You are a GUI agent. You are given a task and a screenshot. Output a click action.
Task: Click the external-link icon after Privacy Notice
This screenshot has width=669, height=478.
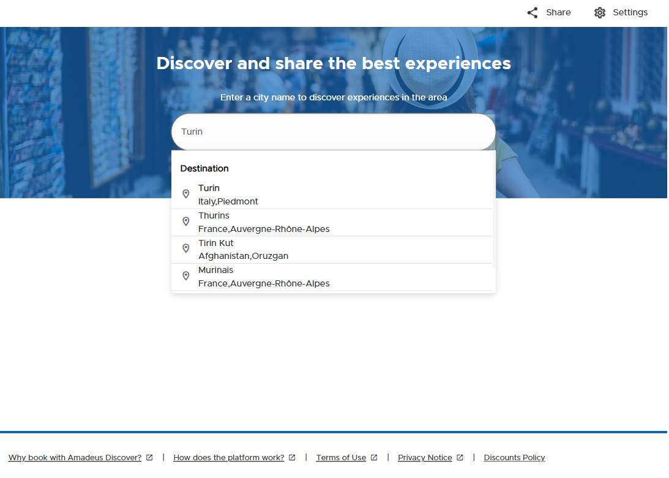(x=460, y=457)
